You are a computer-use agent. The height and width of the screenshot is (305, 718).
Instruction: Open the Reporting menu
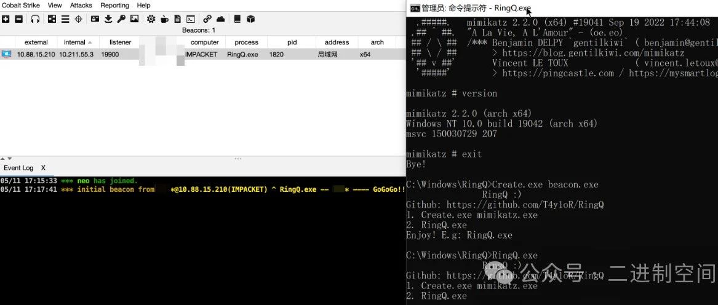point(114,6)
